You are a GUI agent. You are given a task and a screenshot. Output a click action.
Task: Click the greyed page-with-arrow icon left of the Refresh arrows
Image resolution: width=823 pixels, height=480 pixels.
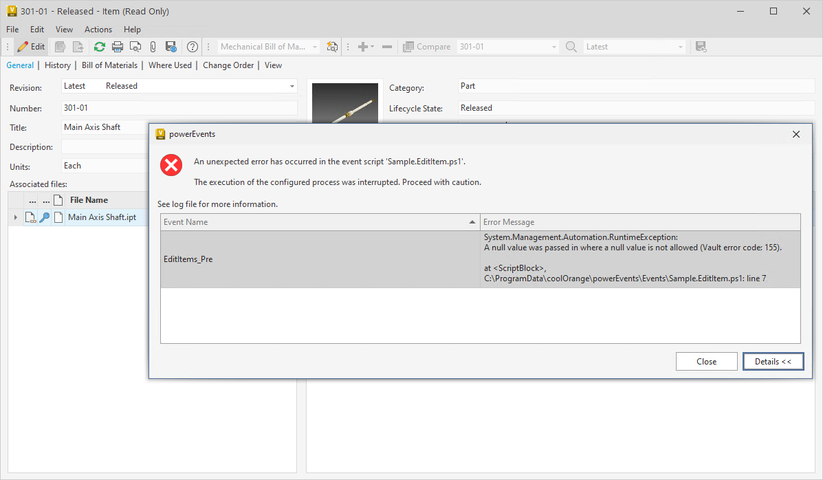(x=78, y=47)
